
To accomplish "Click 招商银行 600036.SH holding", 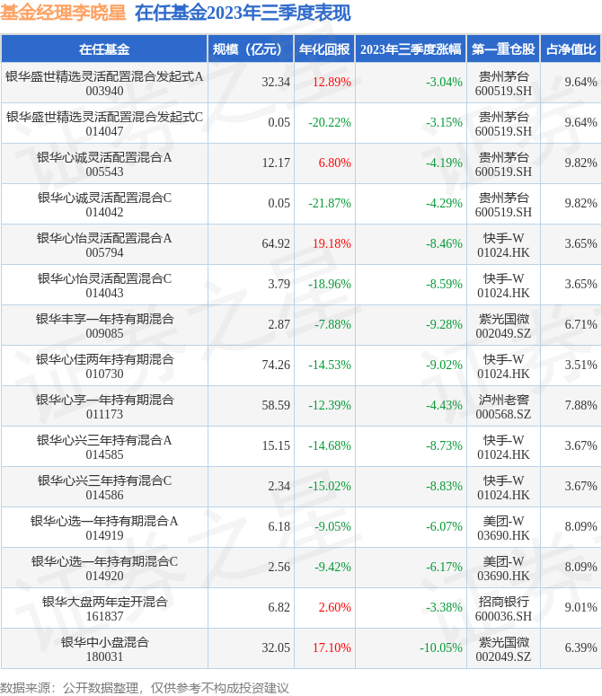I will tap(503, 608).
